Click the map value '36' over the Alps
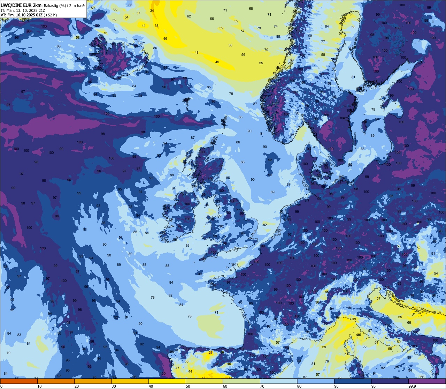The height and width of the screenshot is (389, 446). pos(317,302)
